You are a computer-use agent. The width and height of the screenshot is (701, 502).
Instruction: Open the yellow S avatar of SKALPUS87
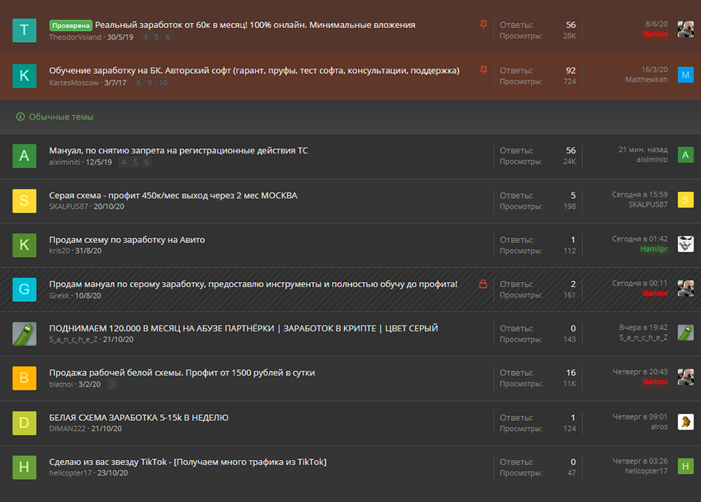[24, 201]
